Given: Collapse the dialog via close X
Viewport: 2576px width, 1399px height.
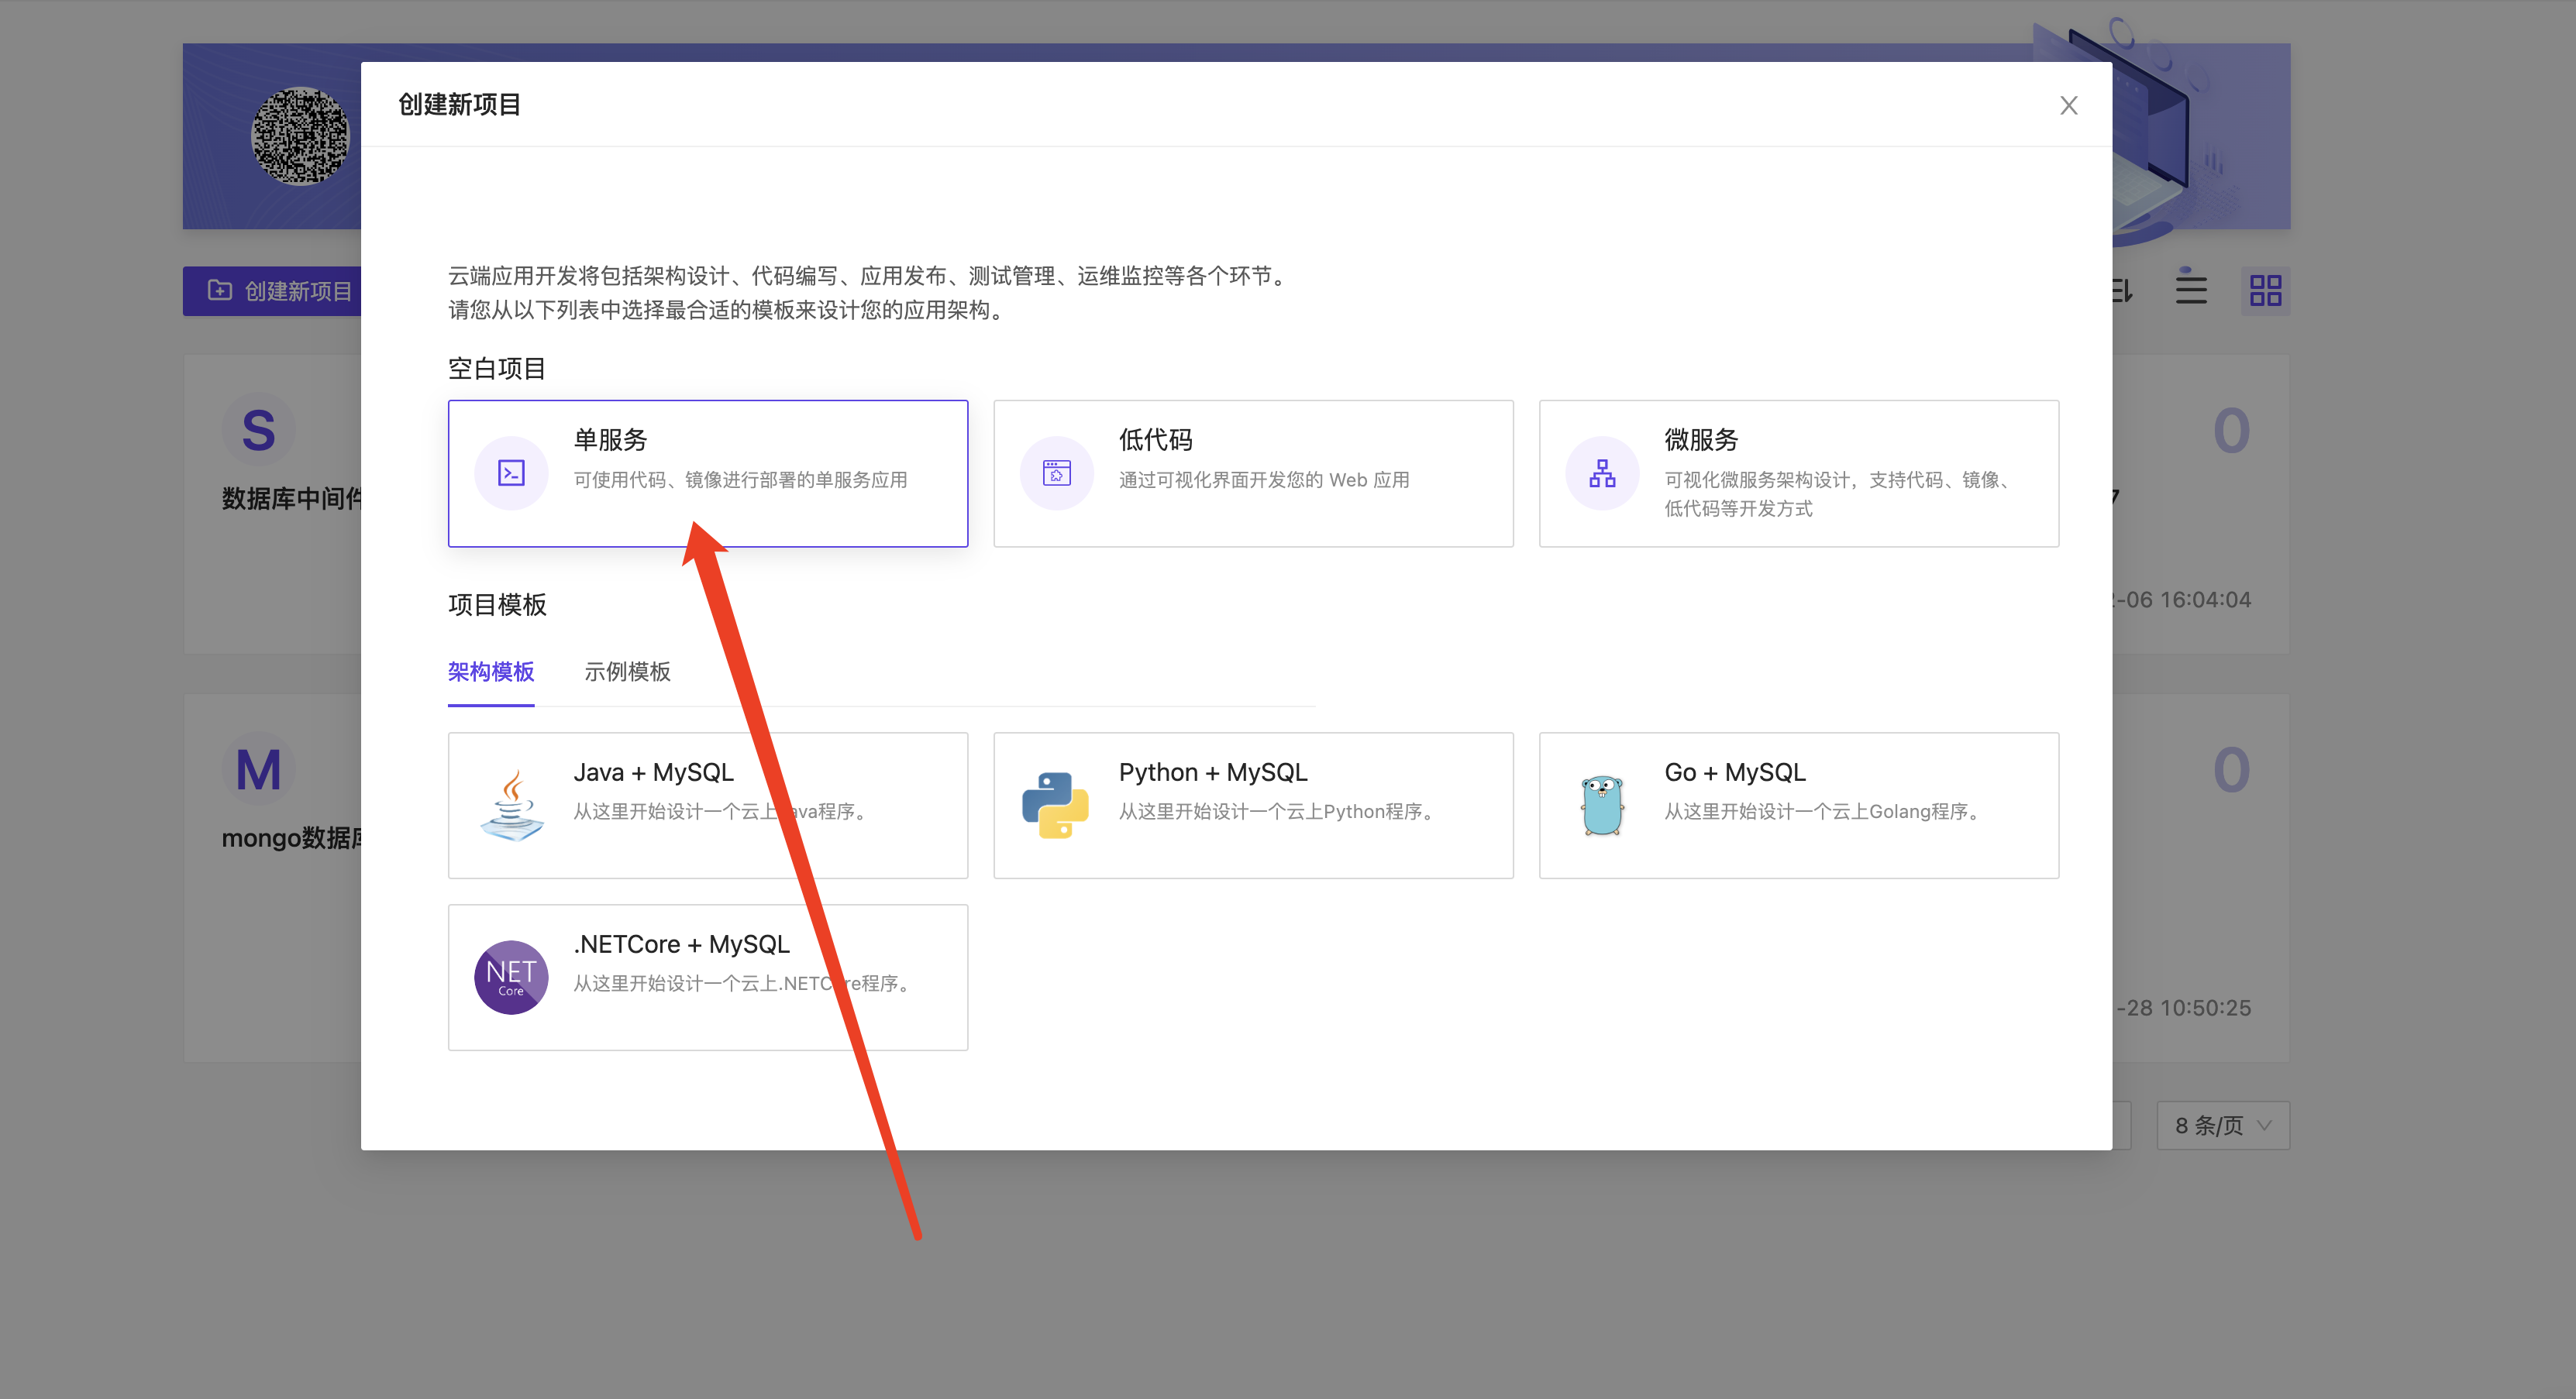Looking at the screenshot, I should click(x=2068, y=105).
